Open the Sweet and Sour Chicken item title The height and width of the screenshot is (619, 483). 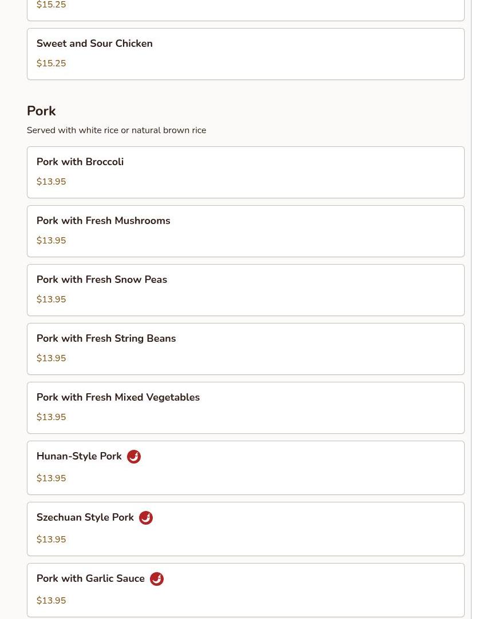94,43
